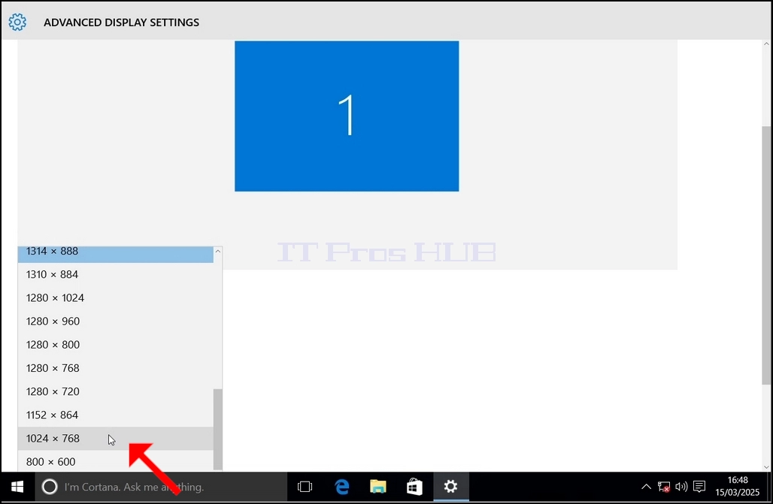The image size is (773, 504).
Task: Click the volume speaker tray icon
Action: coord(681,487)
